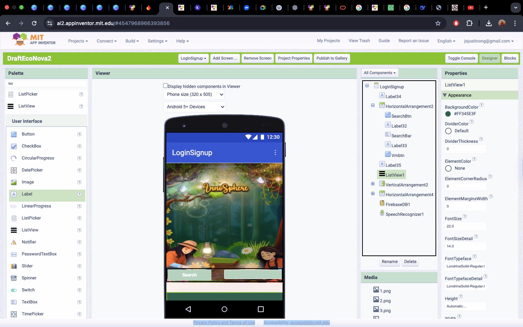Open the Phone size dropdown

(x=194, y=94)
